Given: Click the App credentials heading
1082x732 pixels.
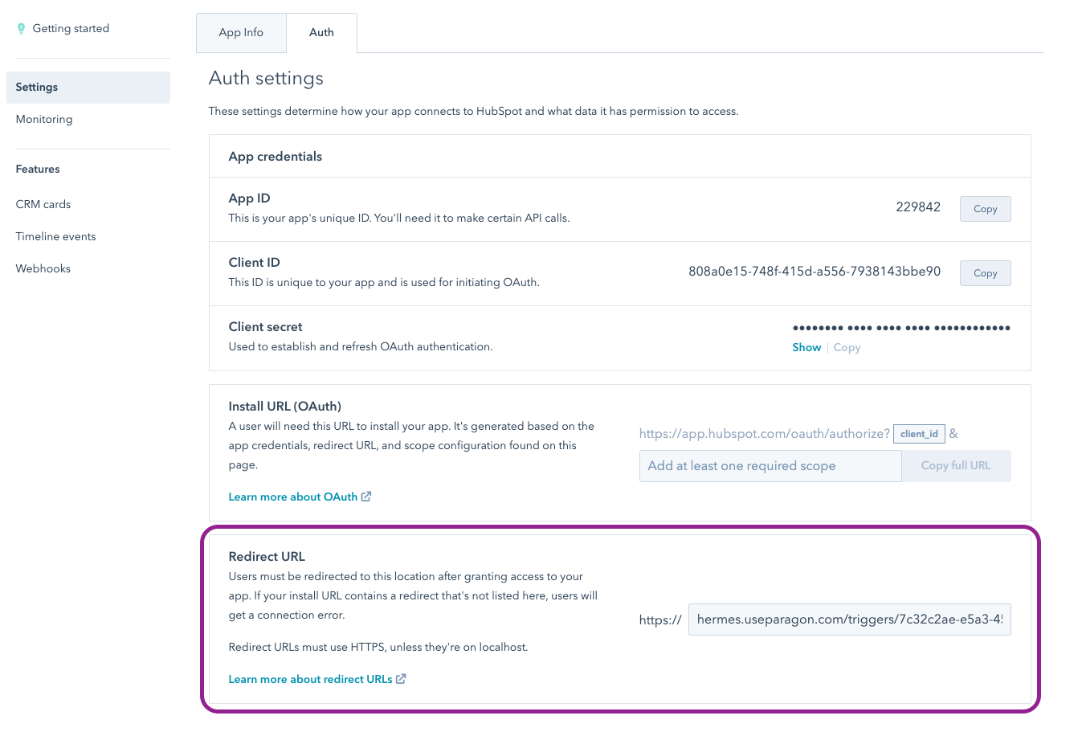Looking at the screenshot, I should click(x=275, y=157).
